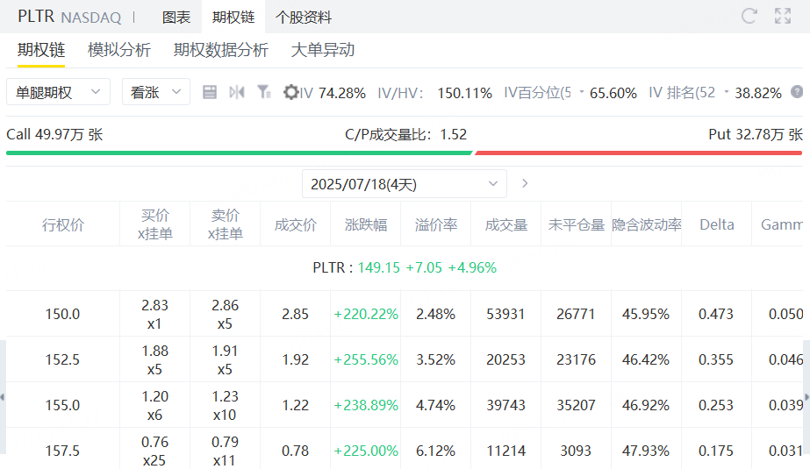The width and height of the screenshot is (810, 469).
Task: Select the 157.5 strike row
Action: [x=405, y=449]
